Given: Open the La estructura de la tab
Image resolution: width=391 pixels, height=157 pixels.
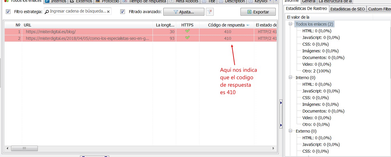Looking at the screenshot, I should 335,1.
